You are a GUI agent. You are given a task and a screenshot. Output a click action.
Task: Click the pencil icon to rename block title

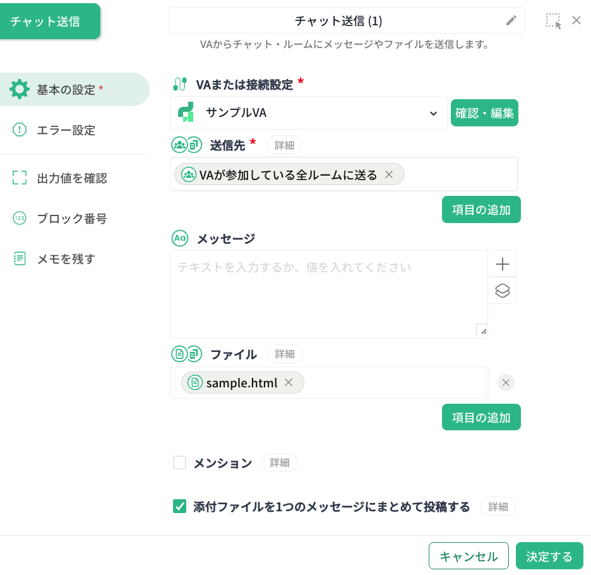click(511, 21)
